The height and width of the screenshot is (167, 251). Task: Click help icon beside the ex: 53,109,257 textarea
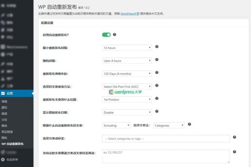(235, 152)
